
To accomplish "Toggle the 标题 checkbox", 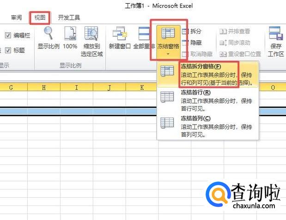I will click(8, 50).
